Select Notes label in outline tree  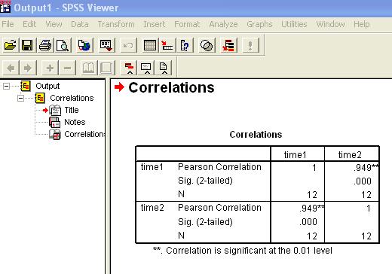[x=75, y=122]
